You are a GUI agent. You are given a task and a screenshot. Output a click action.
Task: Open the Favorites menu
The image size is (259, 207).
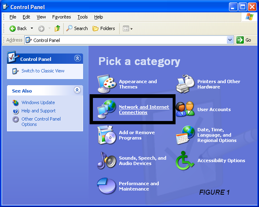[x=61, y=17]
